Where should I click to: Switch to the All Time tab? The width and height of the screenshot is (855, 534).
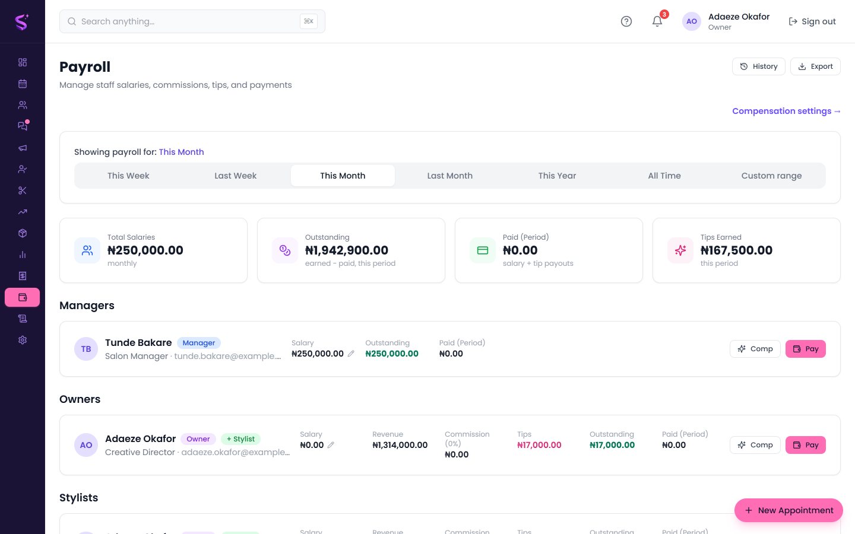664,176
